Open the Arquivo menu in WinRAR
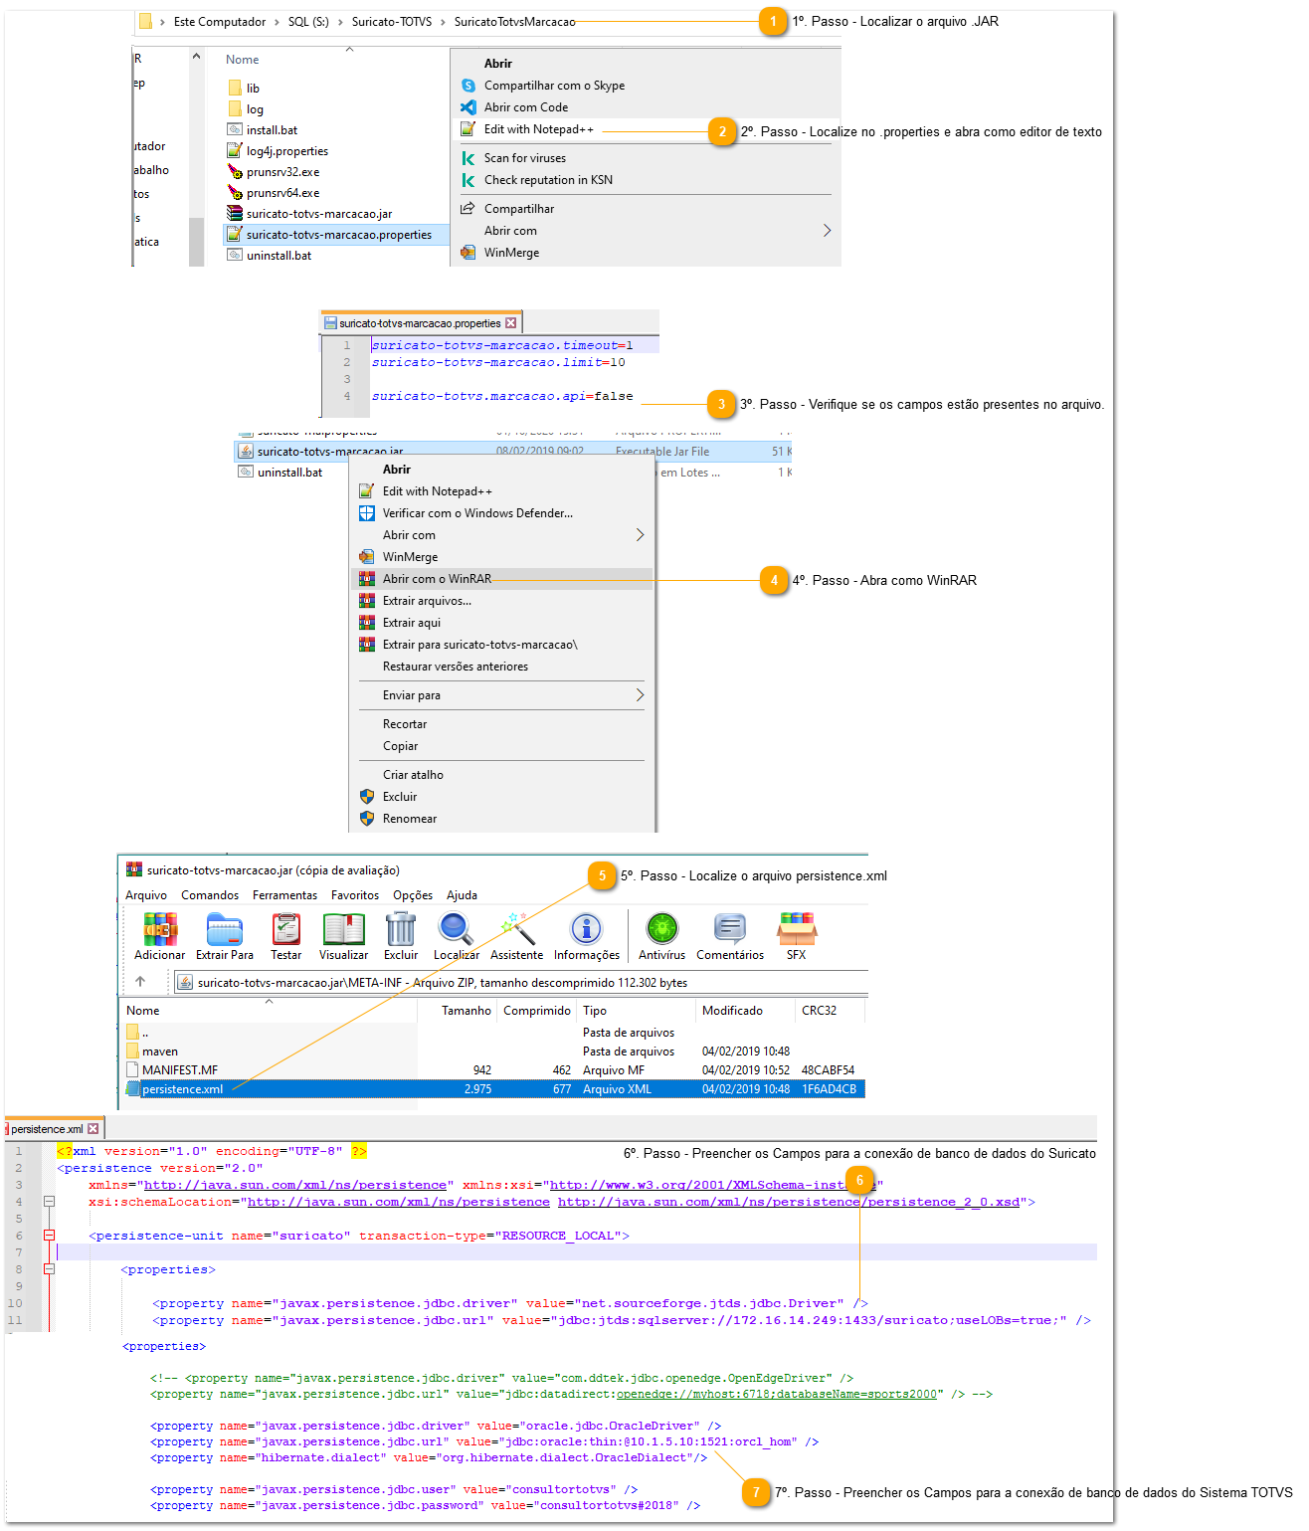Screen dimensions: 1309x1531 click(x=146, y=895)
